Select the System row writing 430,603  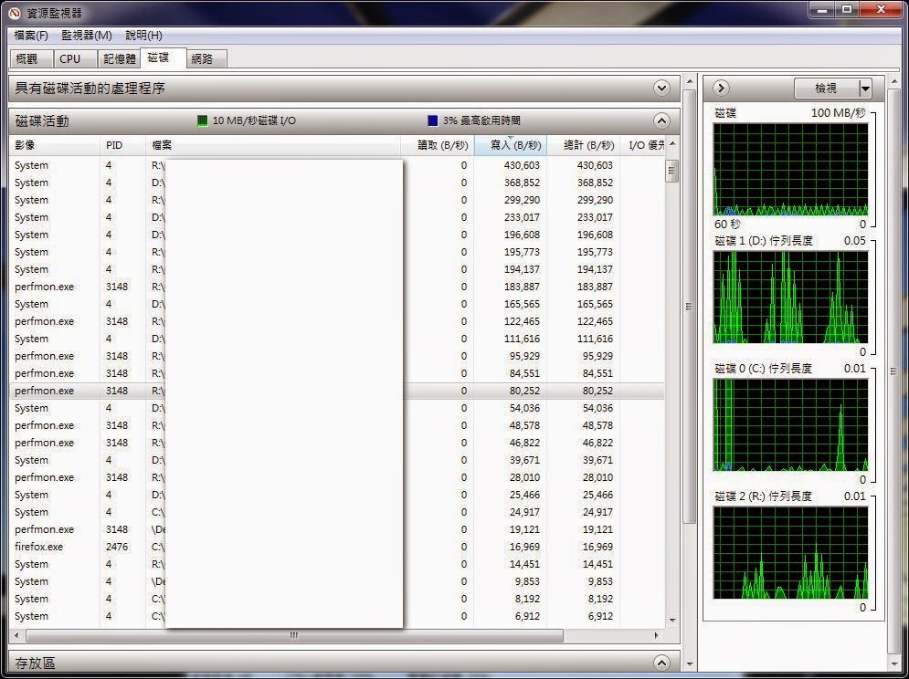click(x=337, y=165)
